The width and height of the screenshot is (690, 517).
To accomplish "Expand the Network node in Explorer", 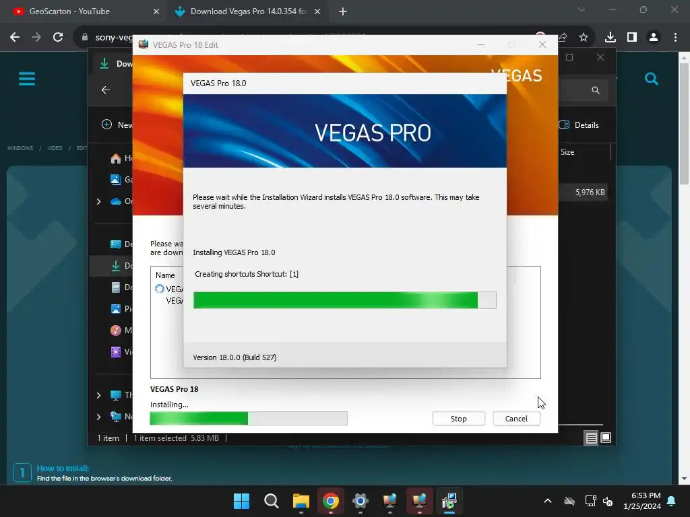I will point(98,417).
